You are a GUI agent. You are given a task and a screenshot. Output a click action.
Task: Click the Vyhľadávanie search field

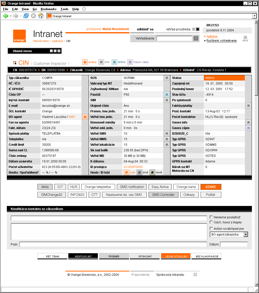174,38
